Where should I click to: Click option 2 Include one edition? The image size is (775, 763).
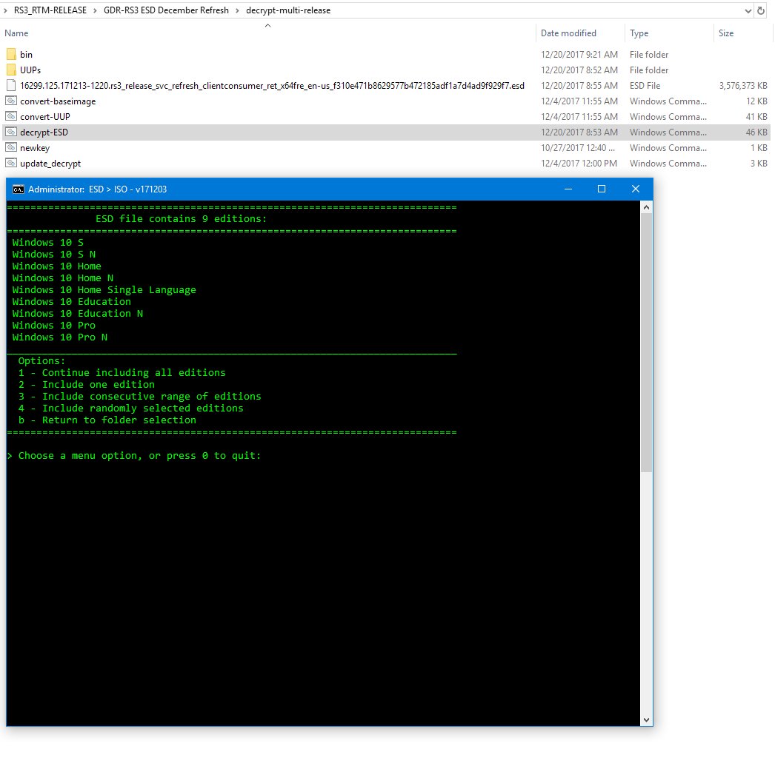pos(87,385)
